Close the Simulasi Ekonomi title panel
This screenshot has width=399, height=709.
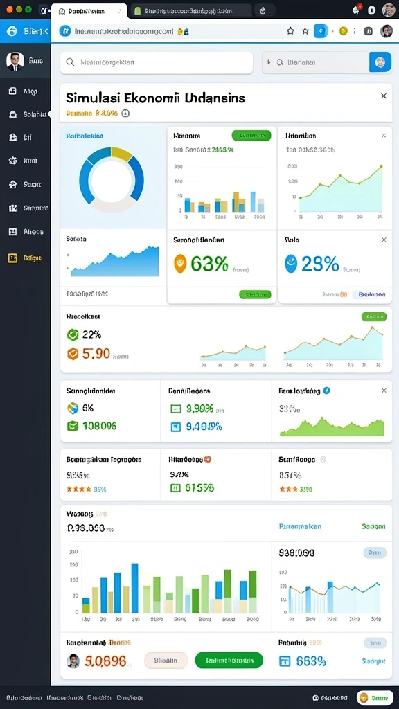384,96
